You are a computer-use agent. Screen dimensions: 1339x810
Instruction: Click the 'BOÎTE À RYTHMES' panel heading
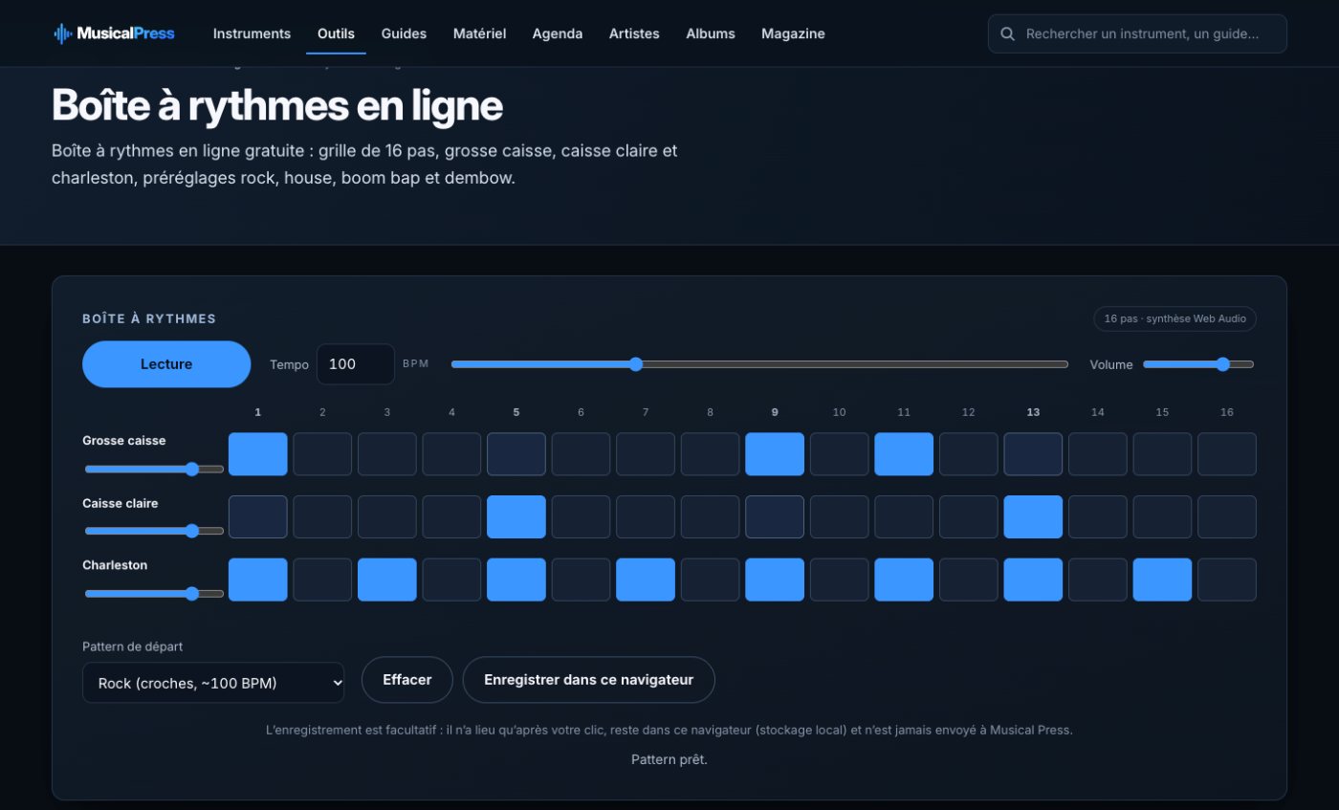coord(149,318)
